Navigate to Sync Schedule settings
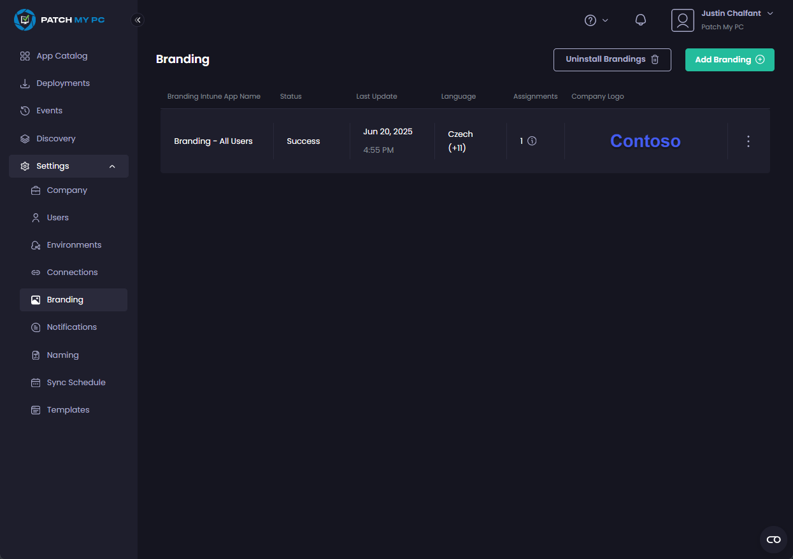 click(76, 383)
